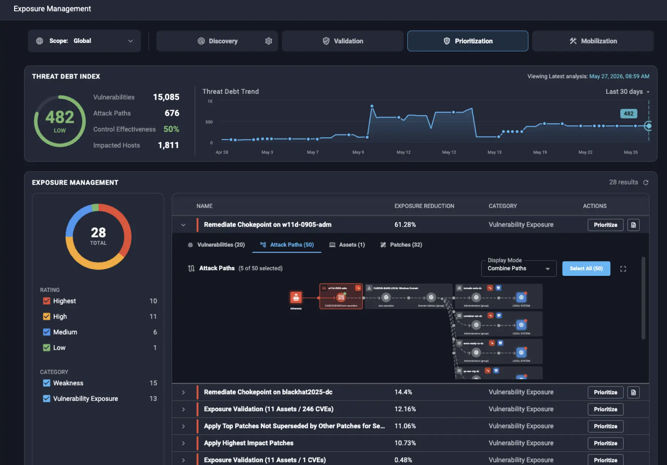667x465 pixels.
Task: Change the Last 30 days time range
Action: (627, 92)
